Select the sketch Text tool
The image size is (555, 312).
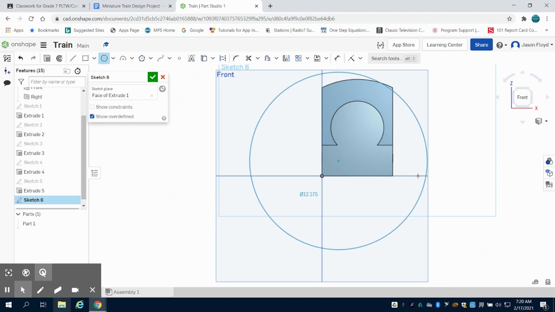(192, 58)
